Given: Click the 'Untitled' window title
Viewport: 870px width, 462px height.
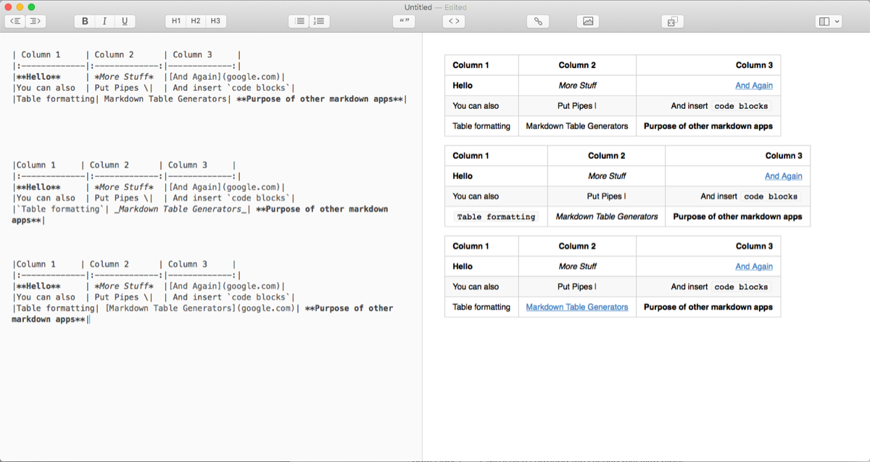Looking at the screenshot, I should click(x=418, y=7).
